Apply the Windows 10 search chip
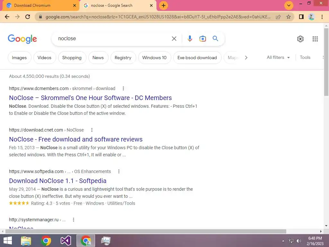 [x=154, y=58]
